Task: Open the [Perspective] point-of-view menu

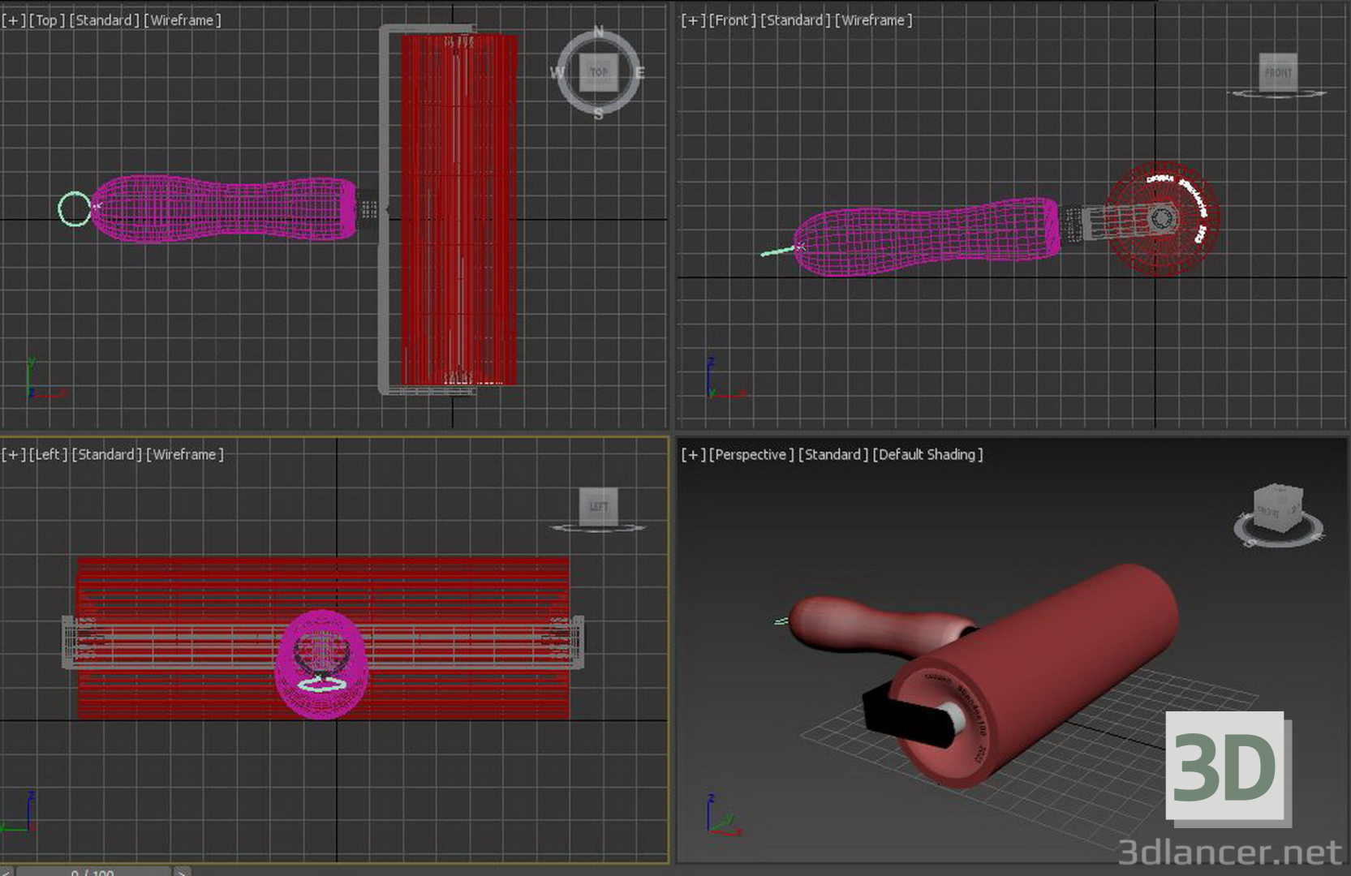Action: 750,454
